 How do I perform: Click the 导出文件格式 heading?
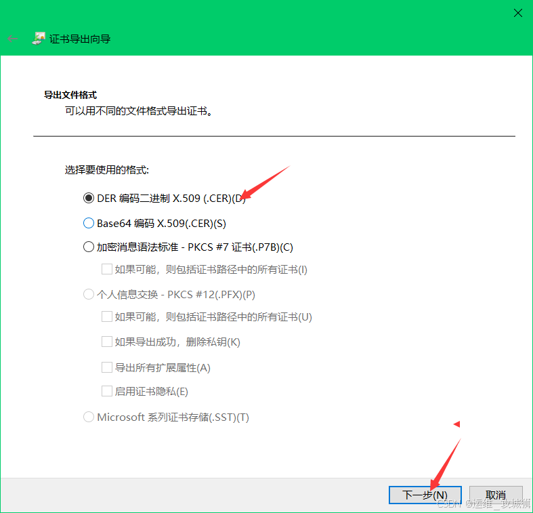[70, 95]
